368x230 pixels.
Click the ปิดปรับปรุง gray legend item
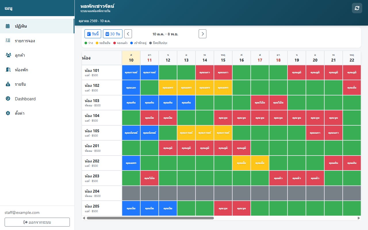(158, 43)
